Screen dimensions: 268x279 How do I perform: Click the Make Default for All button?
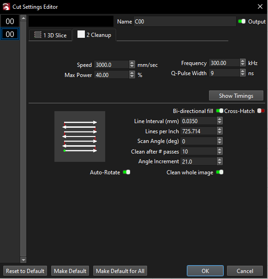pos(120,271)
